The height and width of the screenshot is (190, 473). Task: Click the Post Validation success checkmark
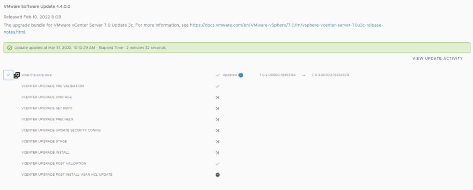(x=218, y=163)
